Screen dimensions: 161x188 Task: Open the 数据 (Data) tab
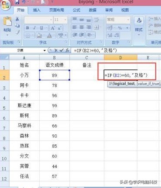93,10
